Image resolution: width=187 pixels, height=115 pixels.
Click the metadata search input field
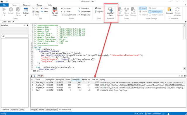point(16,36)
